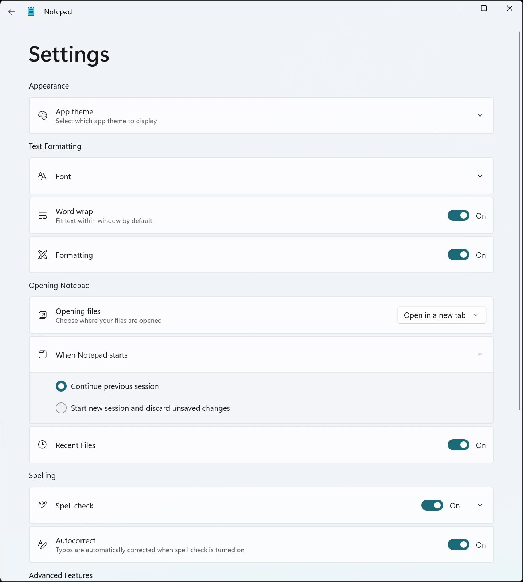Expand the Spell check options chevron
523x582 pixels.
pyautogui.click(x=480, y=505)
